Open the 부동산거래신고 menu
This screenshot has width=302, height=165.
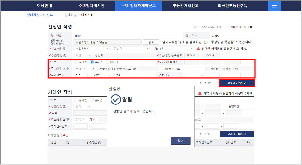186,6
